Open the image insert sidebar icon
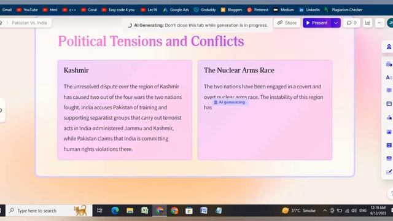393x221 pixels. (389, 132)
